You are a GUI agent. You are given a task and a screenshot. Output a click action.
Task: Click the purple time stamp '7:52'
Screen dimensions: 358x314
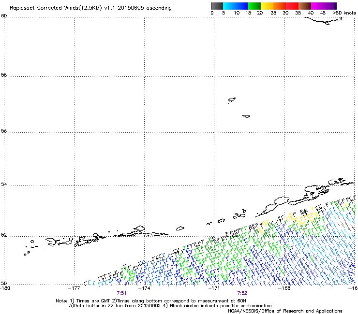[242, 293]
